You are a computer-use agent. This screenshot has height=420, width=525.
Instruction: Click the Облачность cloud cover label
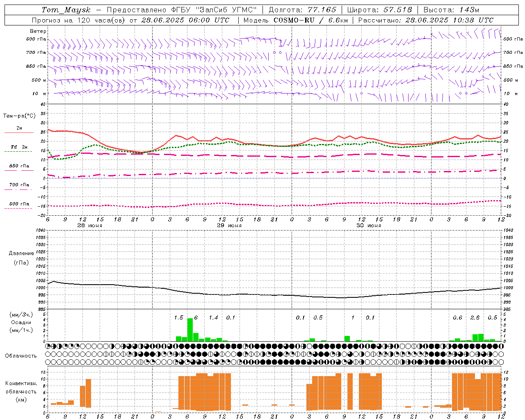click(x=21, y=356)
